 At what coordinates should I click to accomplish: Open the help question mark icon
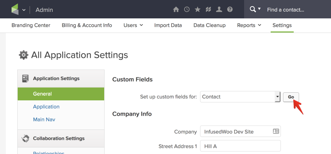pos(230,10)
